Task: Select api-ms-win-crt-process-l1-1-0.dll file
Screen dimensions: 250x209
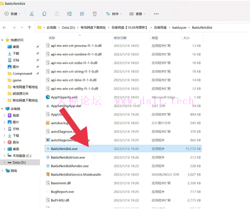Action: coord(123,46)
